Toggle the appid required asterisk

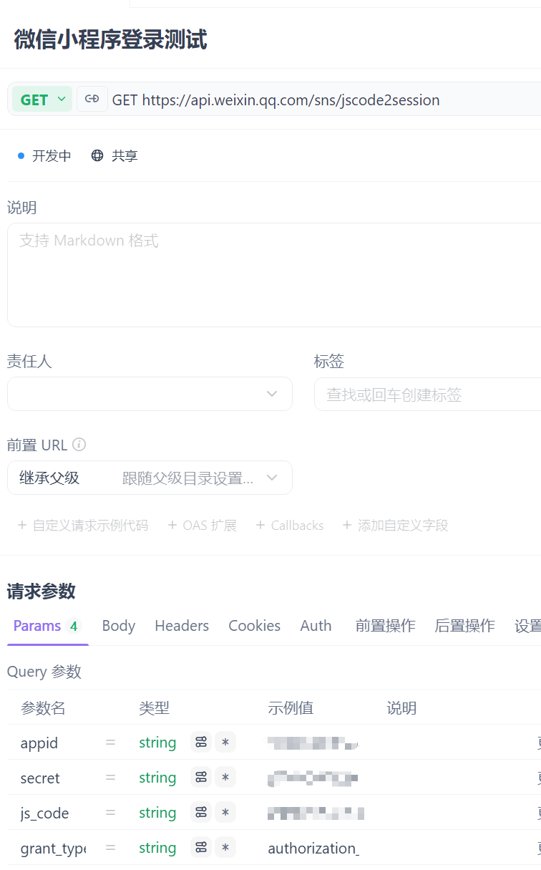pos(225,743)
